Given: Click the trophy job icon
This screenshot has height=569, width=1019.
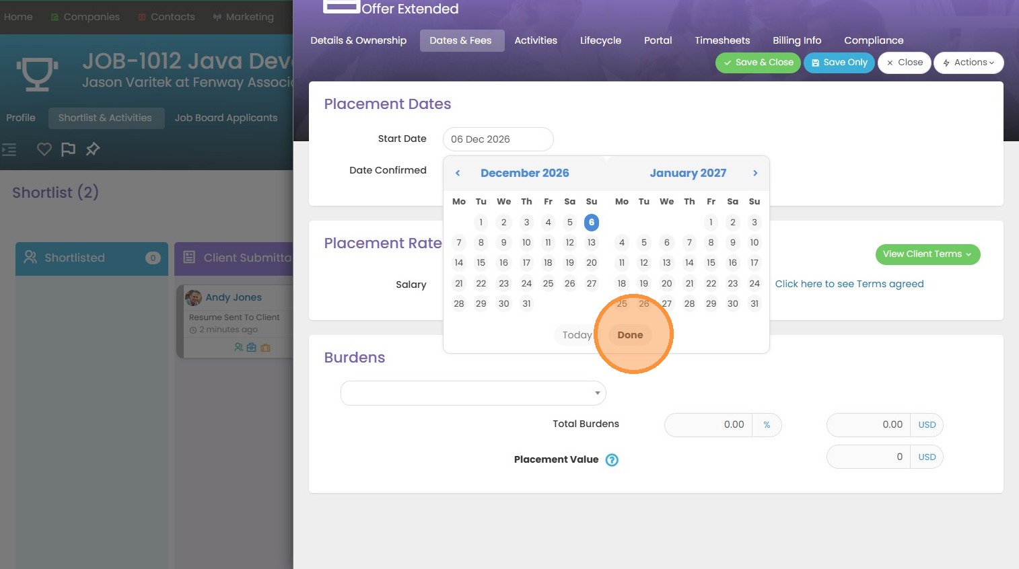Looking at the screenshot, I should click(x=37, y=73).
